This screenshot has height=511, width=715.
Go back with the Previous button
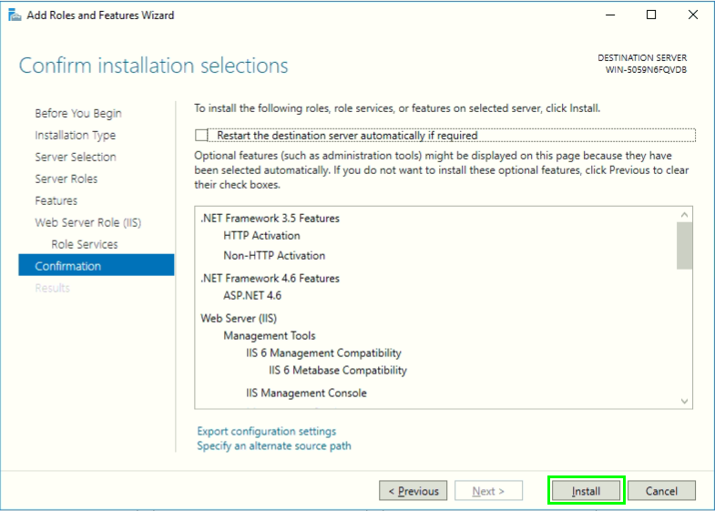(x=414, y=491)
